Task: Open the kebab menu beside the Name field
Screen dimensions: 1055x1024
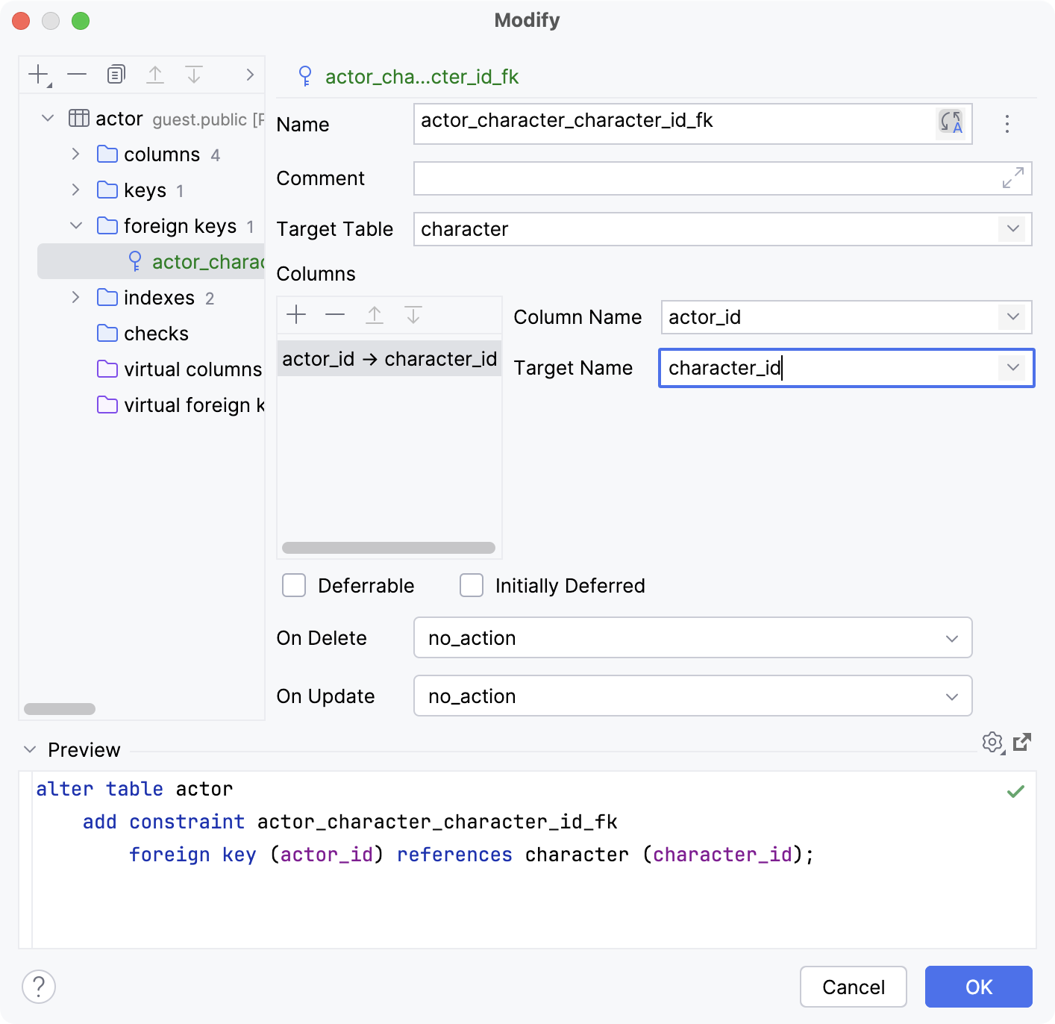Action: click(x=1007, y=125)
